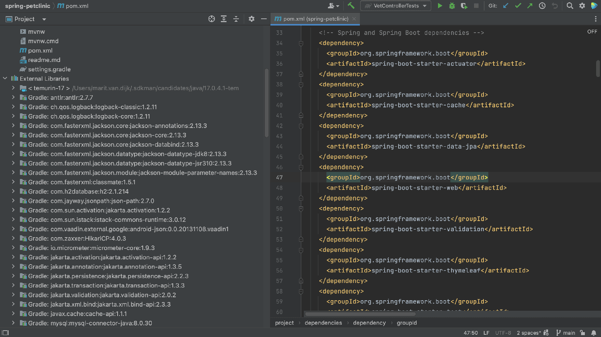Click the 2 spaces indent setting
The width and height of the screenshot is (601, 337).
coord(529,333)
